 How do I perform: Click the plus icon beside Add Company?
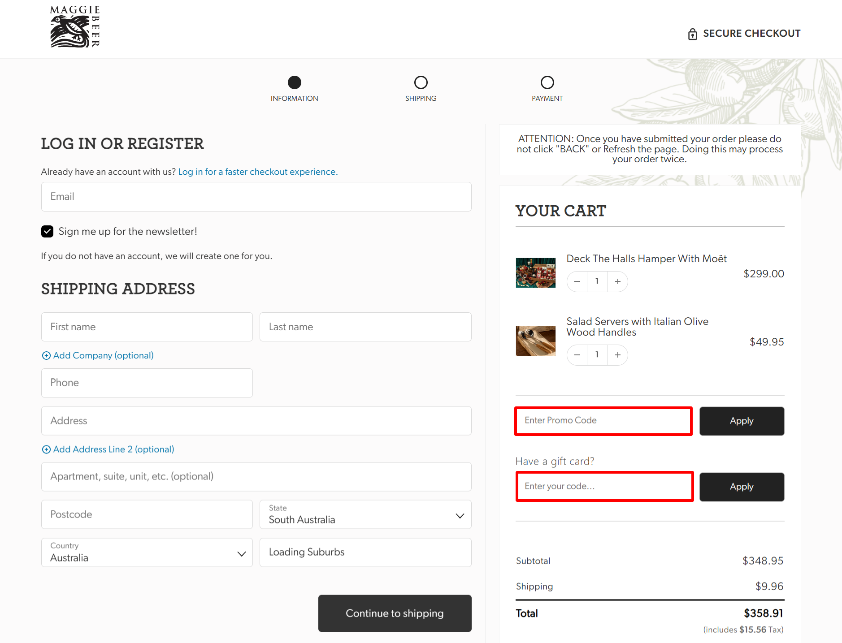click(x=46, y=355)
